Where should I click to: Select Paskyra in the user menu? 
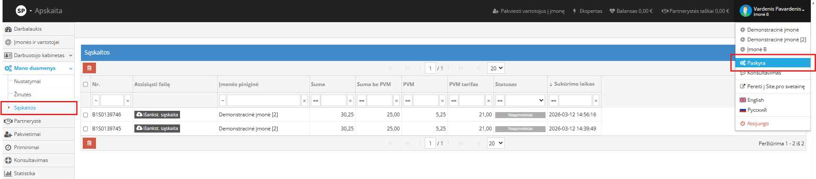click(x=756, y=63)
